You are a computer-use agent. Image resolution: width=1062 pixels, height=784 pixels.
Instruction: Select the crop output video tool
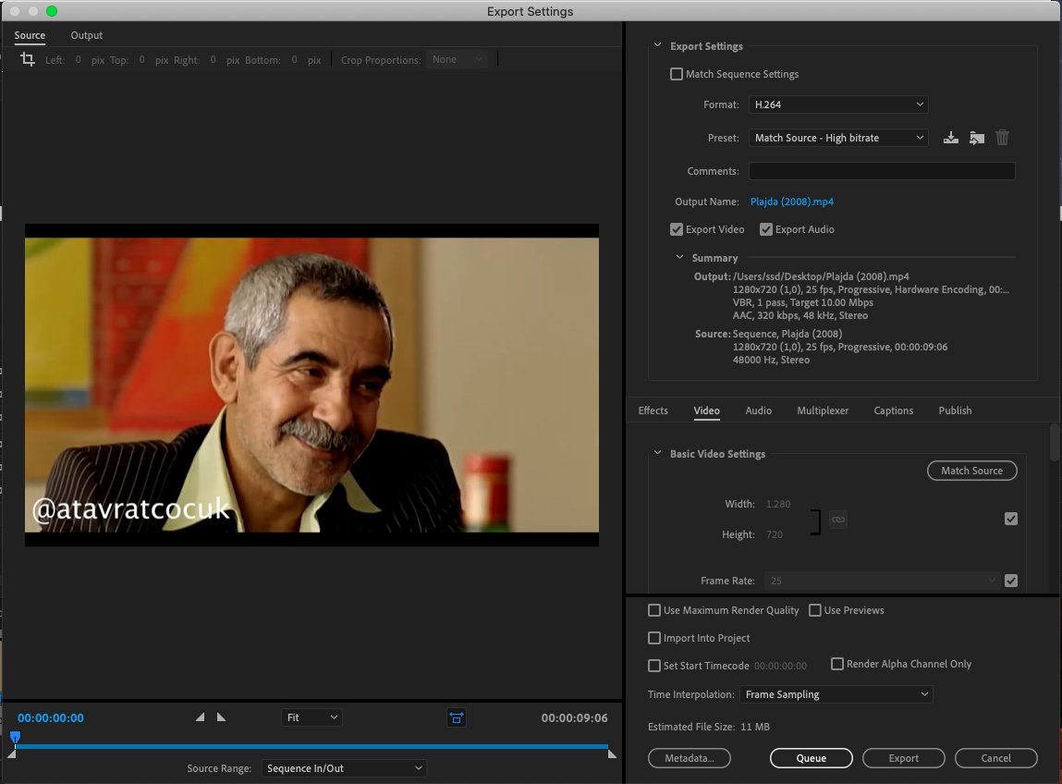coord(28,59)
